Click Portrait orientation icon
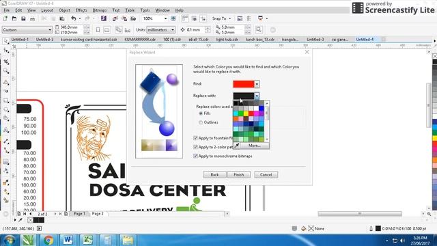 pos(98,30)
